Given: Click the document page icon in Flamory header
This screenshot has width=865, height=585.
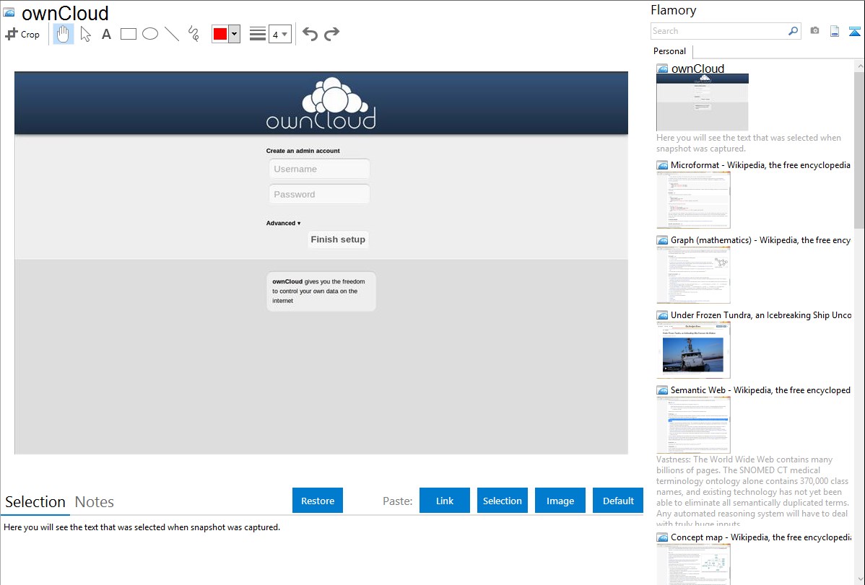Looking at the screenshot, I should coord(835,31).
